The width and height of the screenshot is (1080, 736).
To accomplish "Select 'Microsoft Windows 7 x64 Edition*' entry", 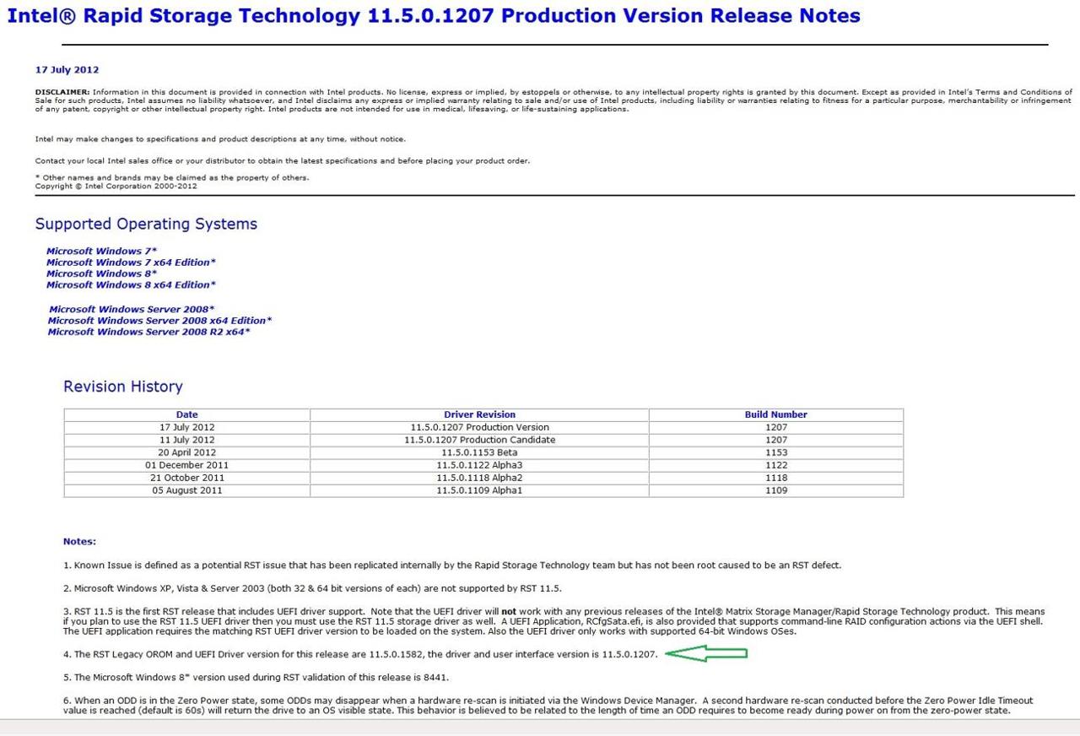I will pyautogui.click(x=131, y=262).
